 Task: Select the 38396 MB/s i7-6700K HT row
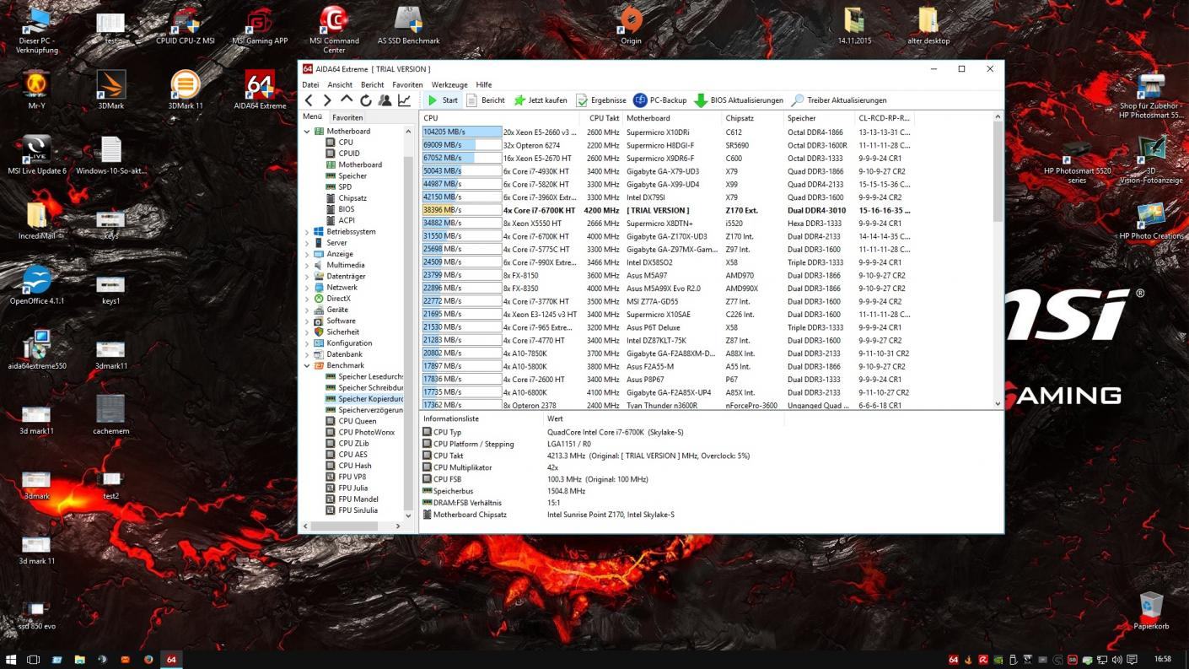[666, 210]
